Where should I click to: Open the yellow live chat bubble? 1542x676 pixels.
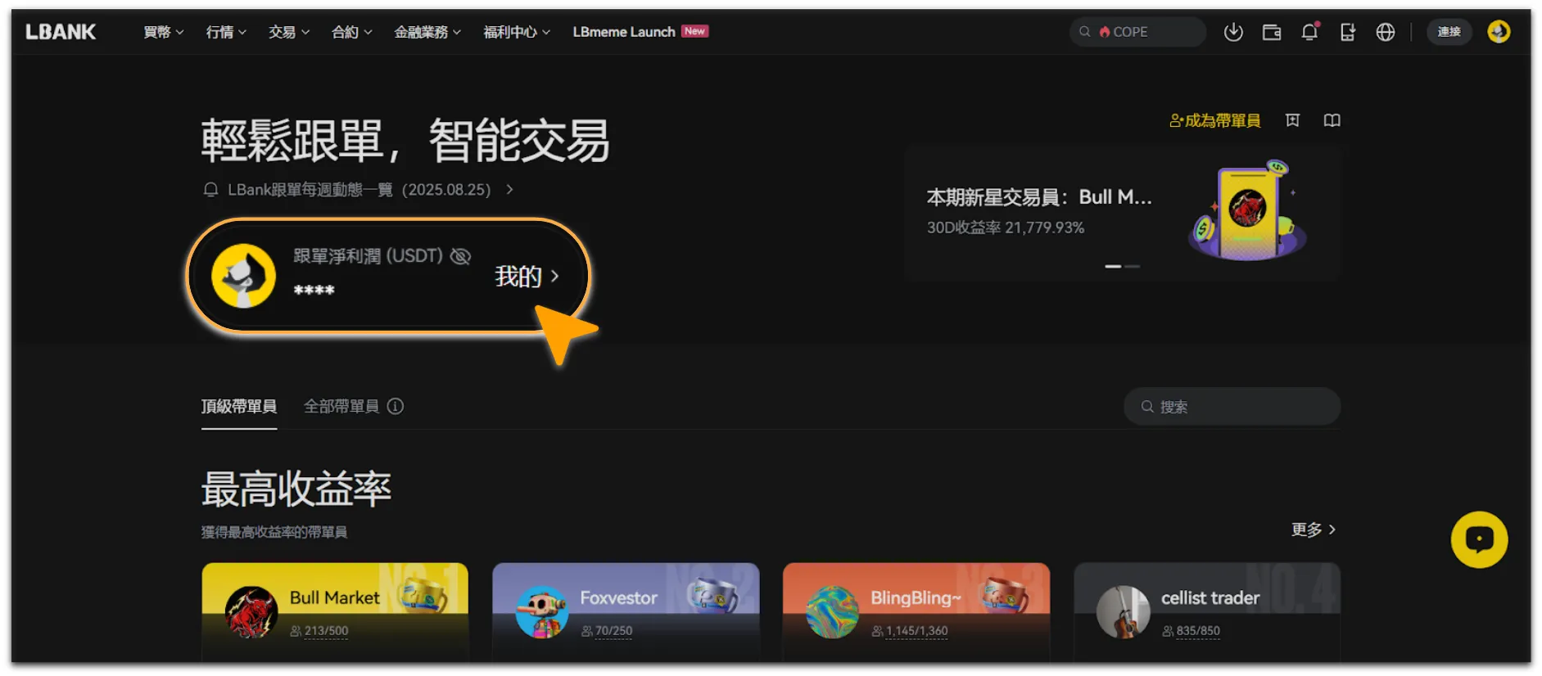click(x=1479, y=539)
